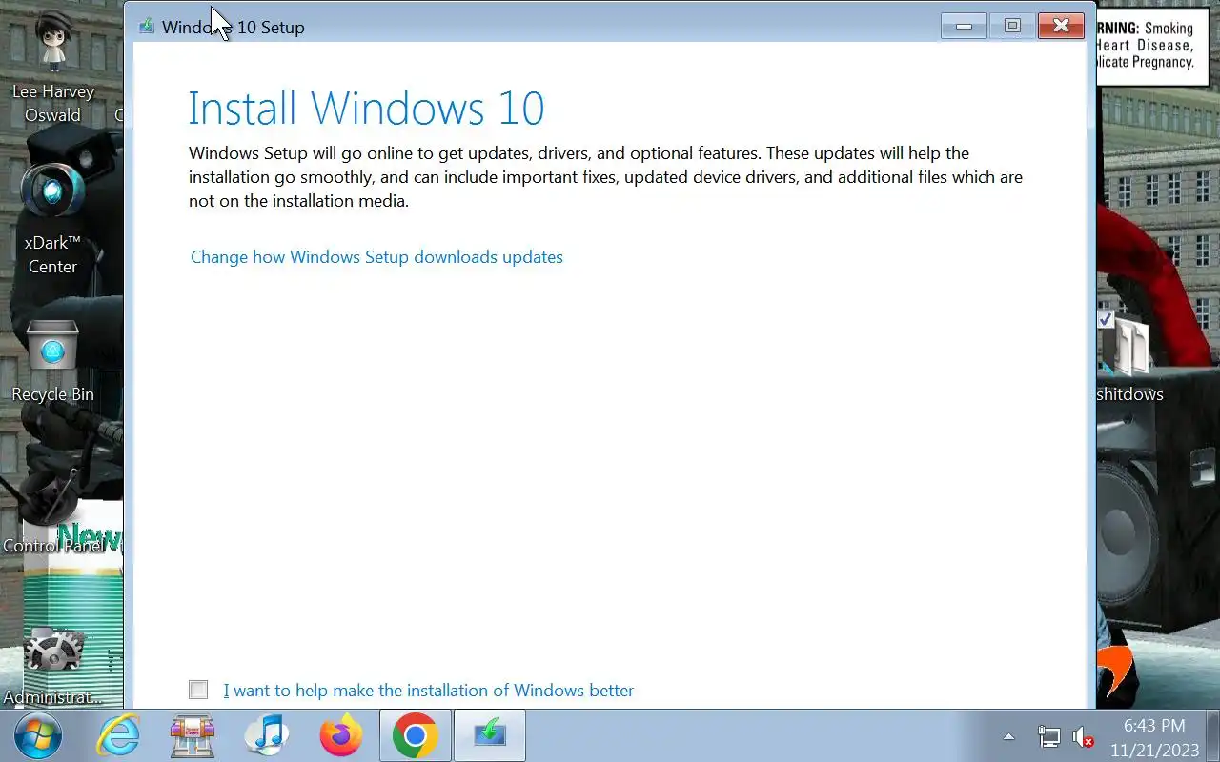Launch Firefox from the taskbar
The width and height of the screenshot is (1220, 762).
[341, 735]
